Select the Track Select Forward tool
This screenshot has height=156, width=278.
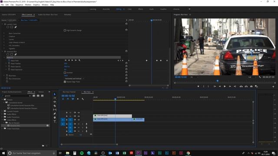point(55,98)
